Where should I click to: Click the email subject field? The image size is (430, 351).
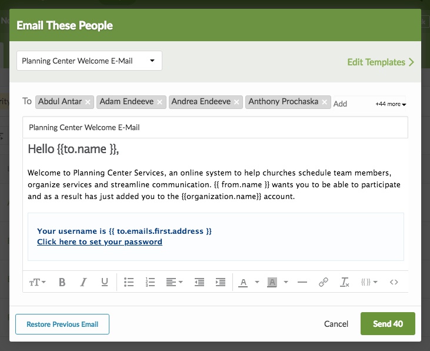(x=215, y=127)
